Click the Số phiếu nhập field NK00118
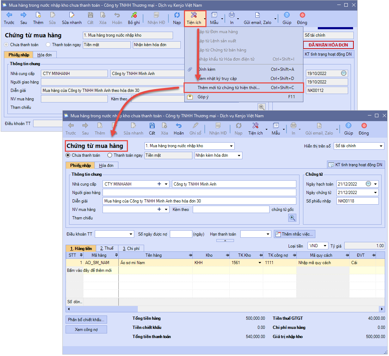 pos(357,201)
